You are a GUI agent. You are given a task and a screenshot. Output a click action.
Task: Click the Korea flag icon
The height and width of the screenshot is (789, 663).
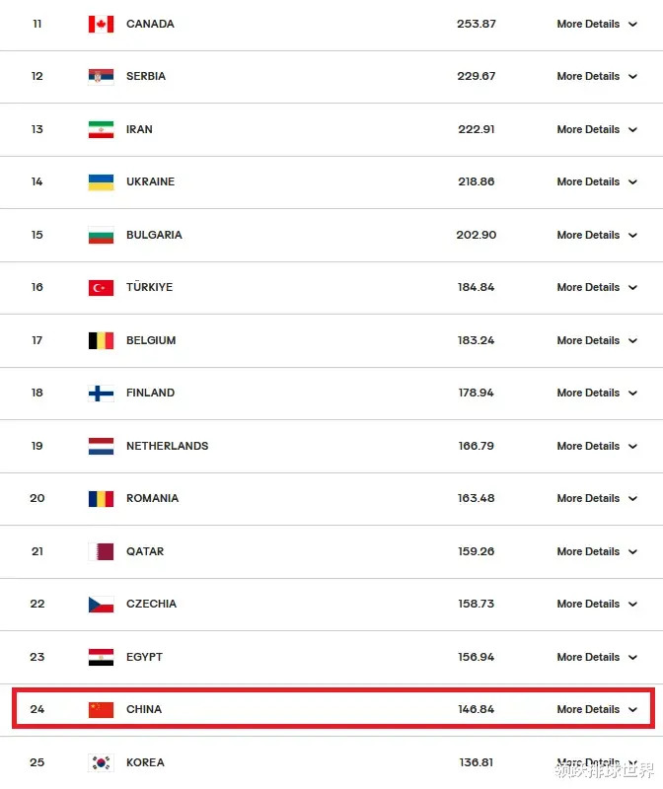(x=101, y=762)
